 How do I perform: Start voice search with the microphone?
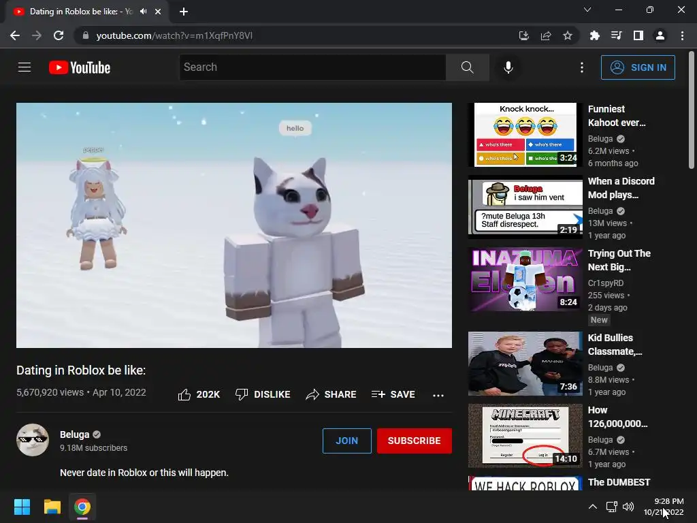(508, 67)
